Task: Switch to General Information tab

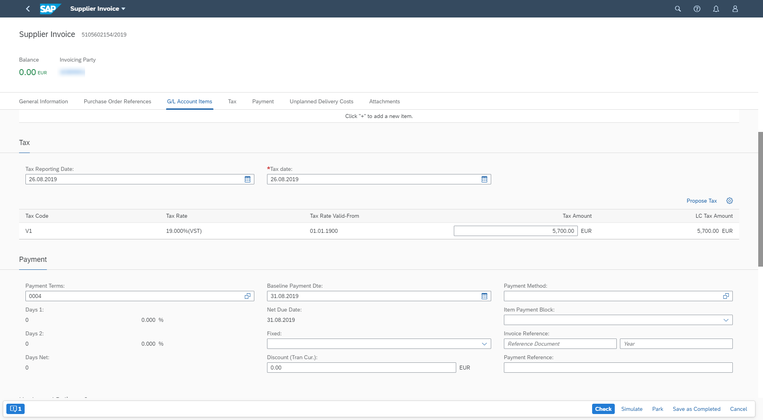Action: pos(43,101)
